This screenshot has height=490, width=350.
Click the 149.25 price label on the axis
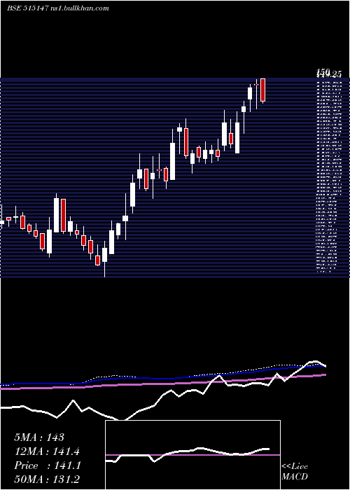pos(328,74)
